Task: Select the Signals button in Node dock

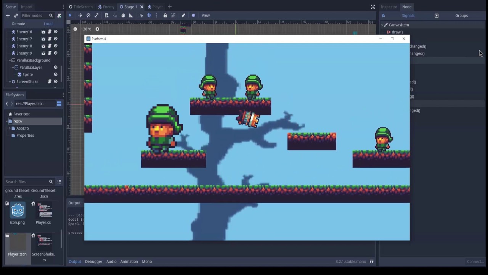Action: pos(408,16)
